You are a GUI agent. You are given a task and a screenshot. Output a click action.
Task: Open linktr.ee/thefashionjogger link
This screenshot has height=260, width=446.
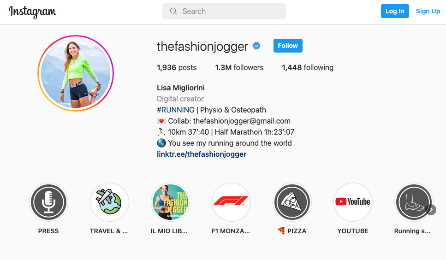[202, 154]
